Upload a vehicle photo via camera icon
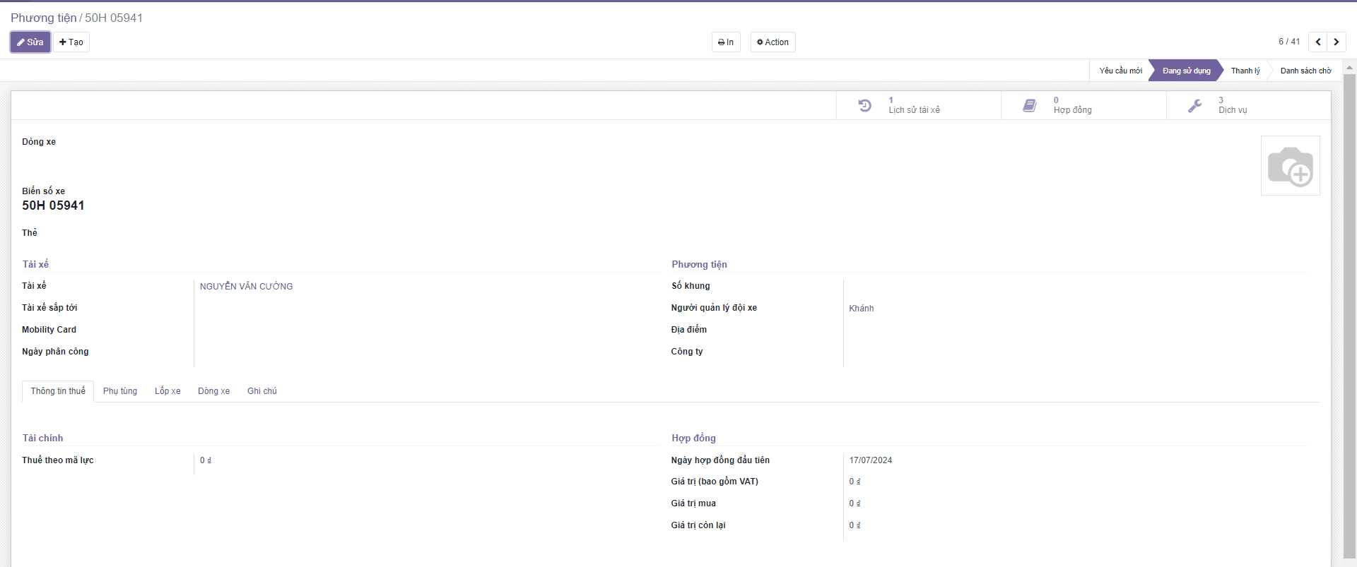Screen dimensions: 1357x567 1290,166
